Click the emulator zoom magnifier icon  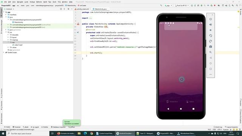211,52
